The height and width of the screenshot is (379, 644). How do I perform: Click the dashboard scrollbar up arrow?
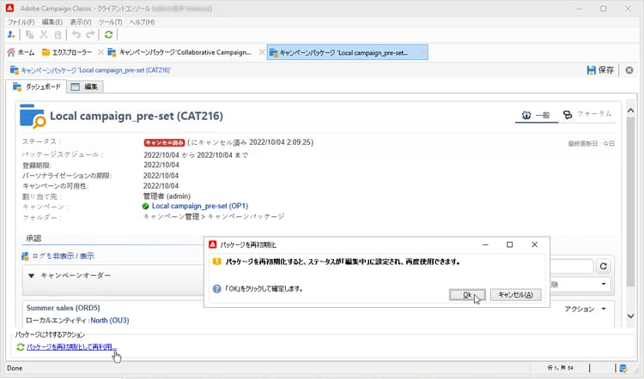click(x=630, y=111)
